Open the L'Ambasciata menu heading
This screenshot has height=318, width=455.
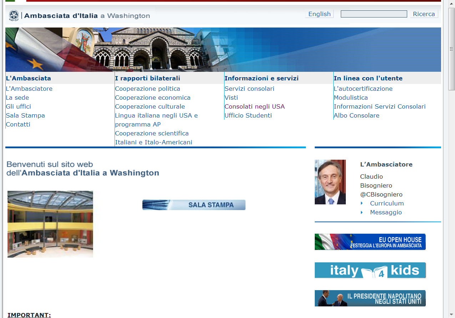[28, 78]
